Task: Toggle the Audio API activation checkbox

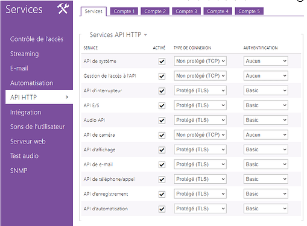Action: tap(162, 121)
